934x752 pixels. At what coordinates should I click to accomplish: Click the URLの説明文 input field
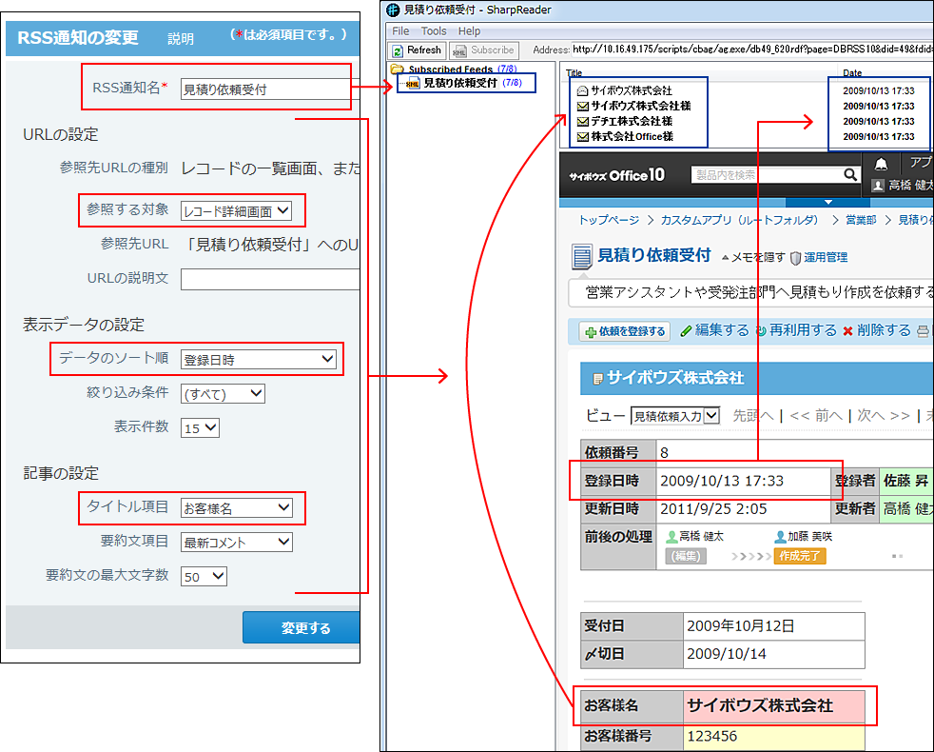[x=270, y=279]
